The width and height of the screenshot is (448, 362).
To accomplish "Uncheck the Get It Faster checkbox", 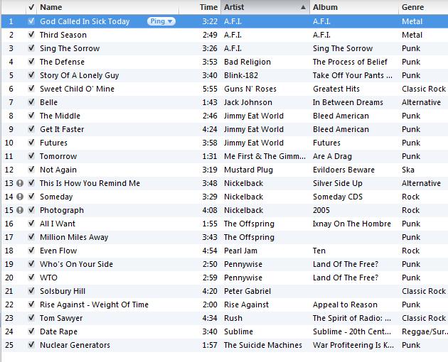I will click(x=31, y=129).
